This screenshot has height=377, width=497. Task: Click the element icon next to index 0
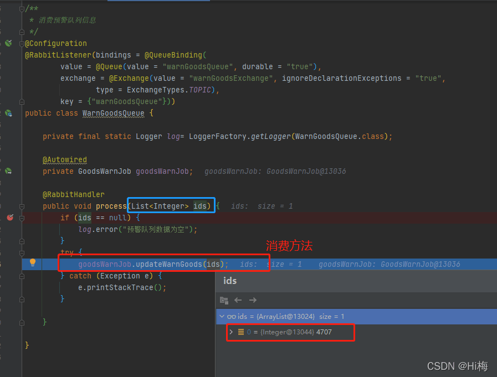point(241,332)
